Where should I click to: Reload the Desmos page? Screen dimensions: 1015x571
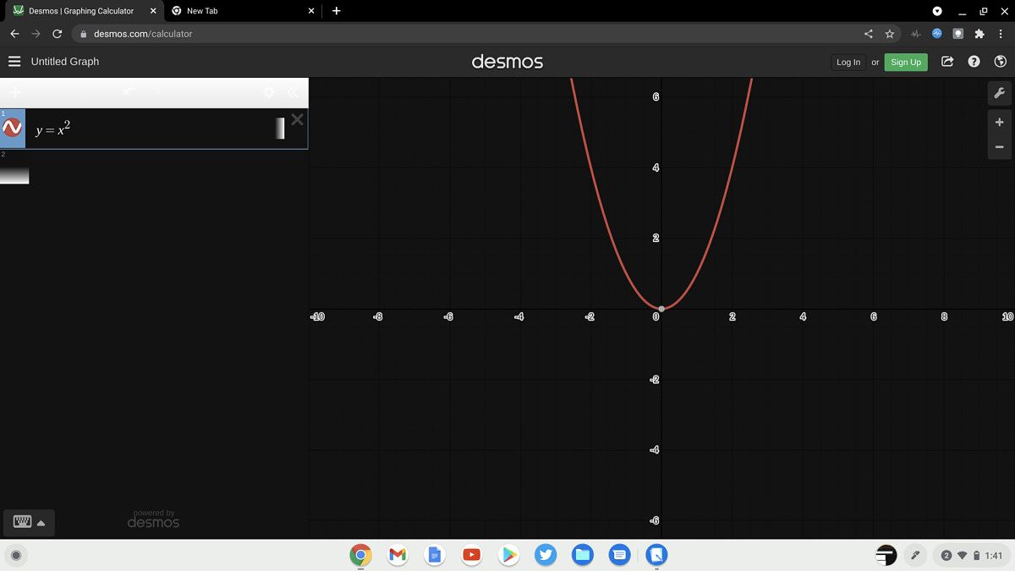pos(57,34)
